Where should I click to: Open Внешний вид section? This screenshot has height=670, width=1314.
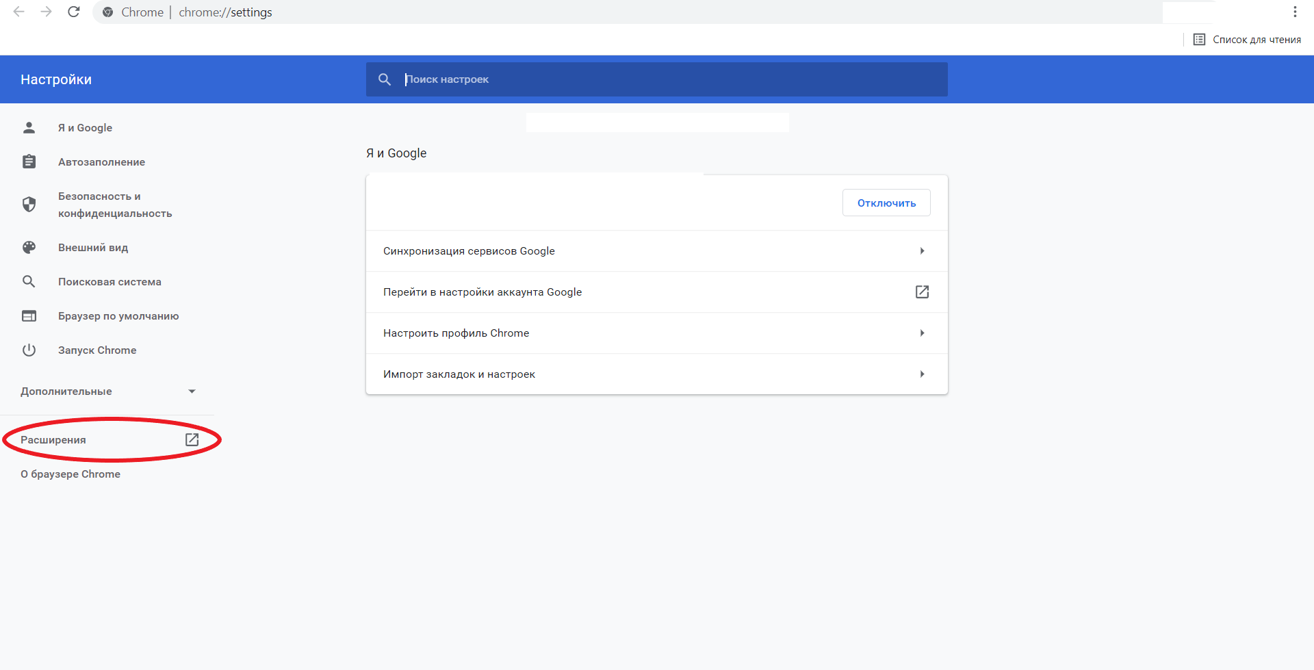[x=93, y=247]
